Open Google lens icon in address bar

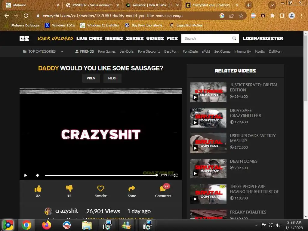click(222, 16)
